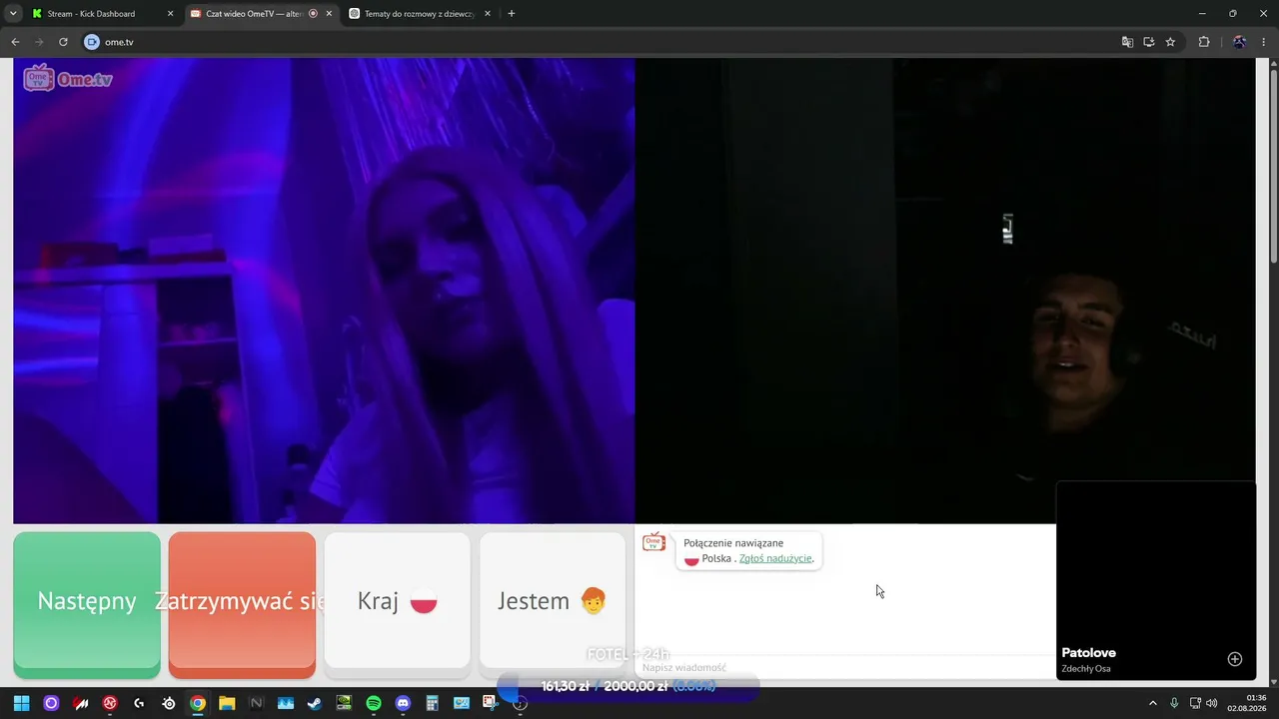Open the purple circle app in taskbar
1279x719 pixels.
[x=51, y=703]
